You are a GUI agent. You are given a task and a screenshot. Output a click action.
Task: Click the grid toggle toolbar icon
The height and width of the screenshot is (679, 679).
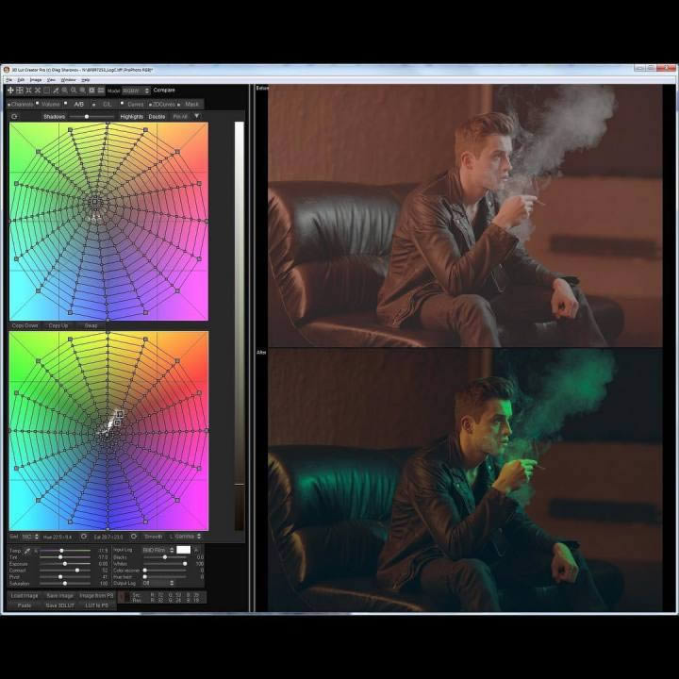(x=20, y=91)
